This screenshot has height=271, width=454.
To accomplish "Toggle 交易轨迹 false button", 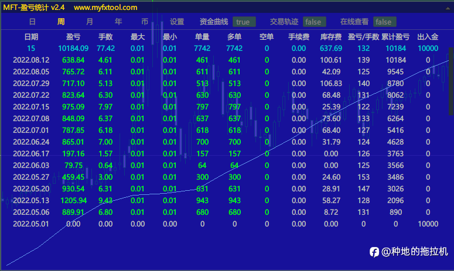I will pyautogui.click(x=315, y=22).
